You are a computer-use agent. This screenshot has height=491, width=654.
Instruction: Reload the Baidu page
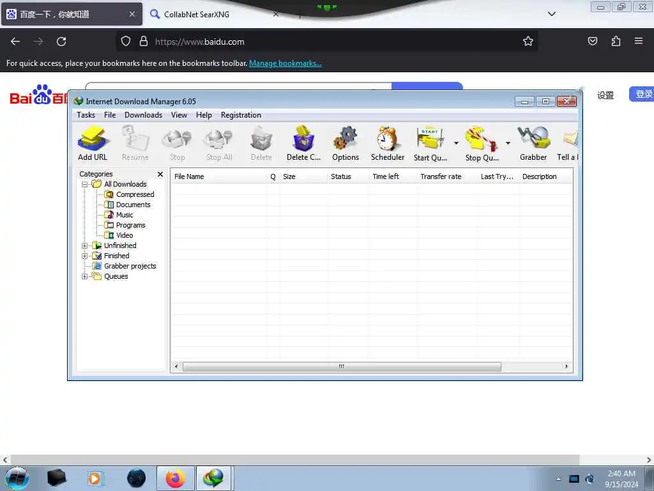[x=61, y=42]
